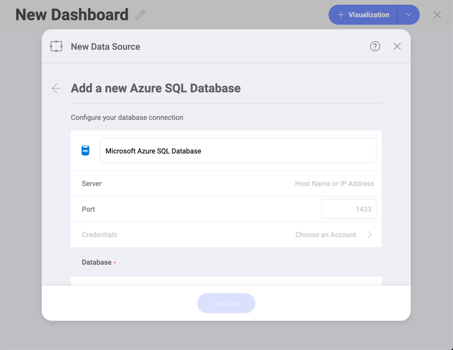Click the New Data Source header icon
453x350 pixels.
click(x=57, y=46)
